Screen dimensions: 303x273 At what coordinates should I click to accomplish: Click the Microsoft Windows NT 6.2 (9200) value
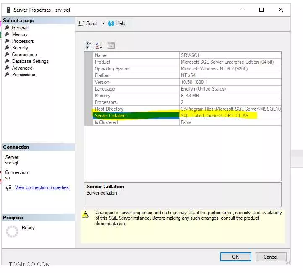coord(214,69)
